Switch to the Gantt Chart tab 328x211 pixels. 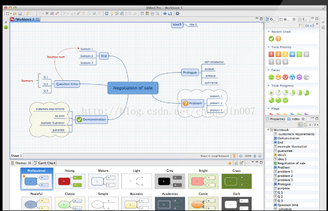click(x=45, y=163)
